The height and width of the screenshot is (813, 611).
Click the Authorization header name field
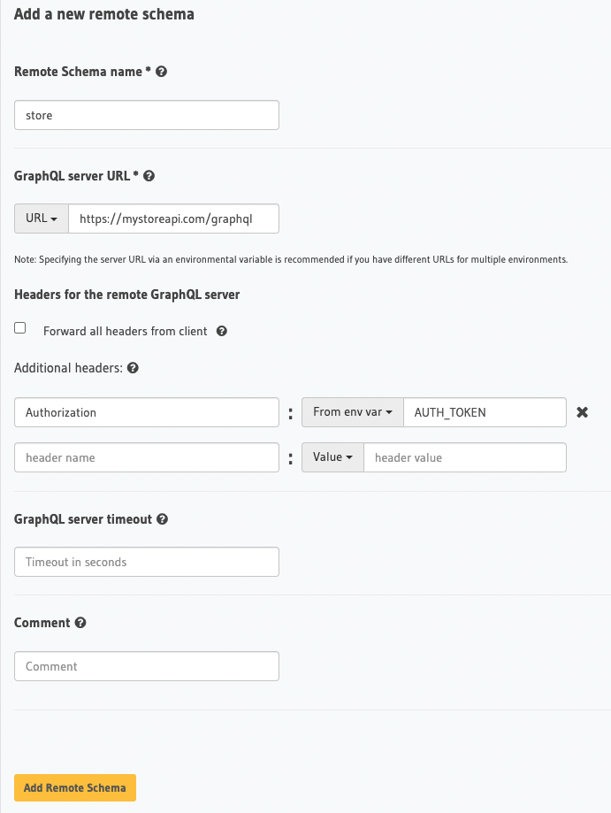click(147, 412)
